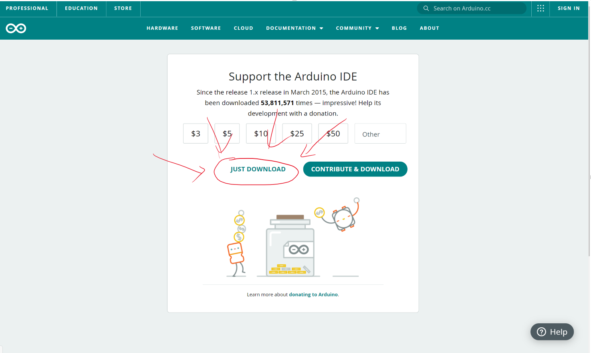Open the Hardware menu

(162, 28)
